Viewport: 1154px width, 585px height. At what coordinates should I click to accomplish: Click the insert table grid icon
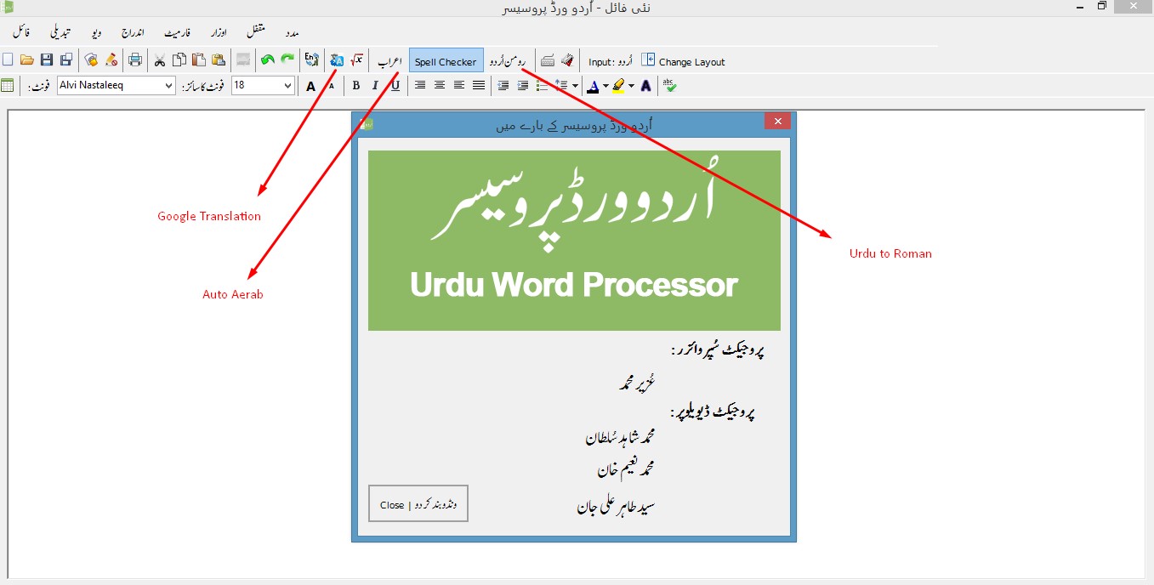[8, 85]
